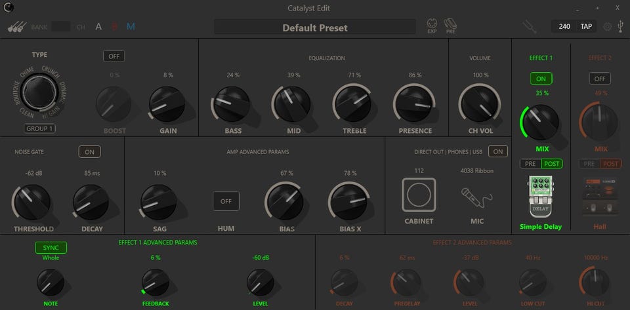The image size is (630, 310).
Task: Click the Effect 2 LEVEL knob
Action: [470, 282]
